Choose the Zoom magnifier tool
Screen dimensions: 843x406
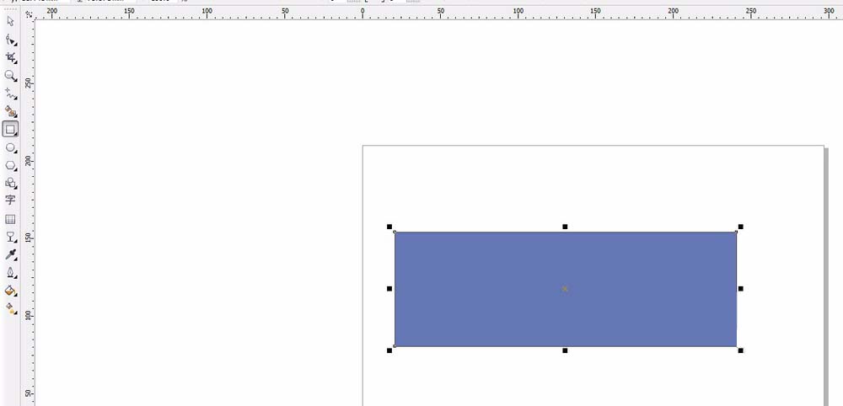click(10, 75)
